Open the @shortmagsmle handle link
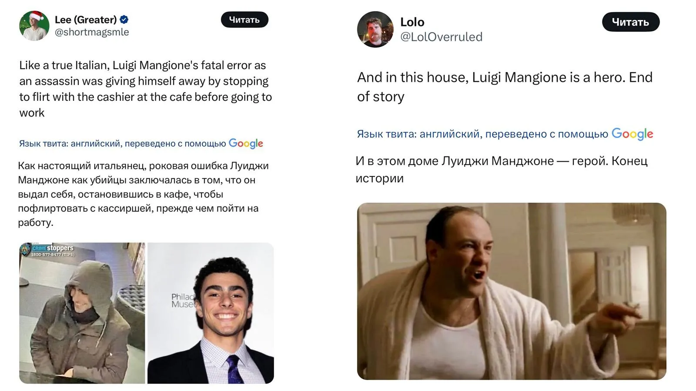The image size is (696, 391). click(x=92, y=32)
